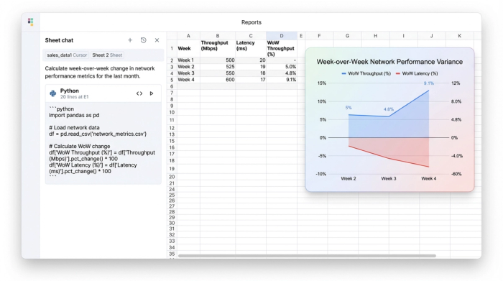
Task: Click the Reports title
Action: tap(251, 22)
